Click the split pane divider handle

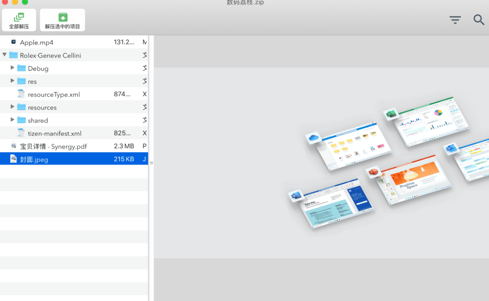pos(151,163)
